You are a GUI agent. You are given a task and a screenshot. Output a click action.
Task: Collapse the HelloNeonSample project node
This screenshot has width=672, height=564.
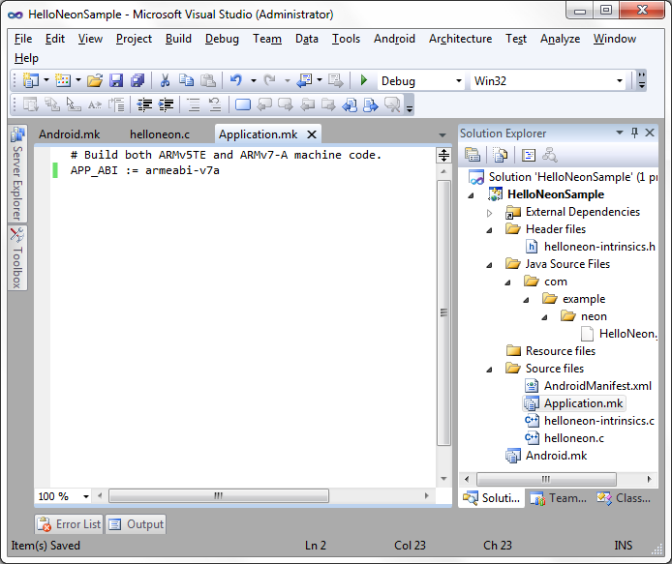click(471, 195)
